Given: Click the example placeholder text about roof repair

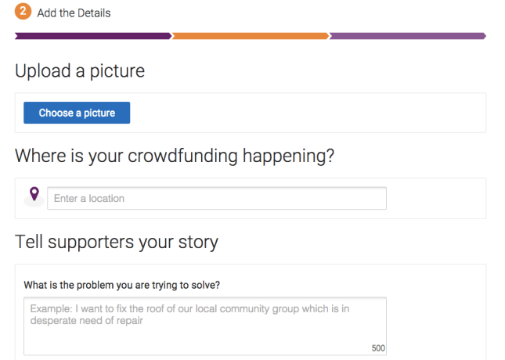Looking at the screenshot, I should pyautogui.click(x=189, y=314).
